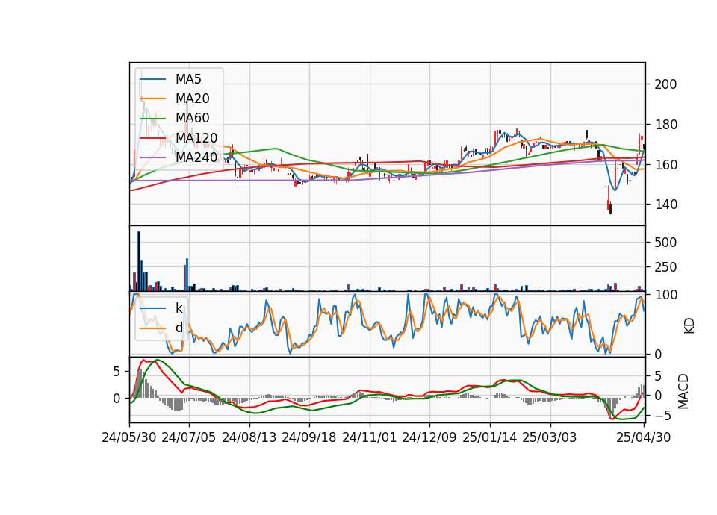Click the k legend label in KD panel
Image resolution: width=717 pixels, height=515 pixels.
click(x=179, y=308)
